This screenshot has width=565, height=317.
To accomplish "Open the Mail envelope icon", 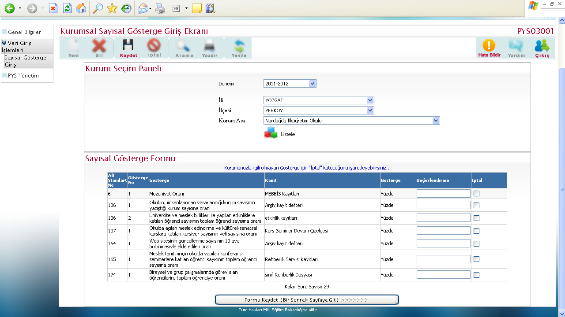I will pyautogui.click(x=143, y=8).
